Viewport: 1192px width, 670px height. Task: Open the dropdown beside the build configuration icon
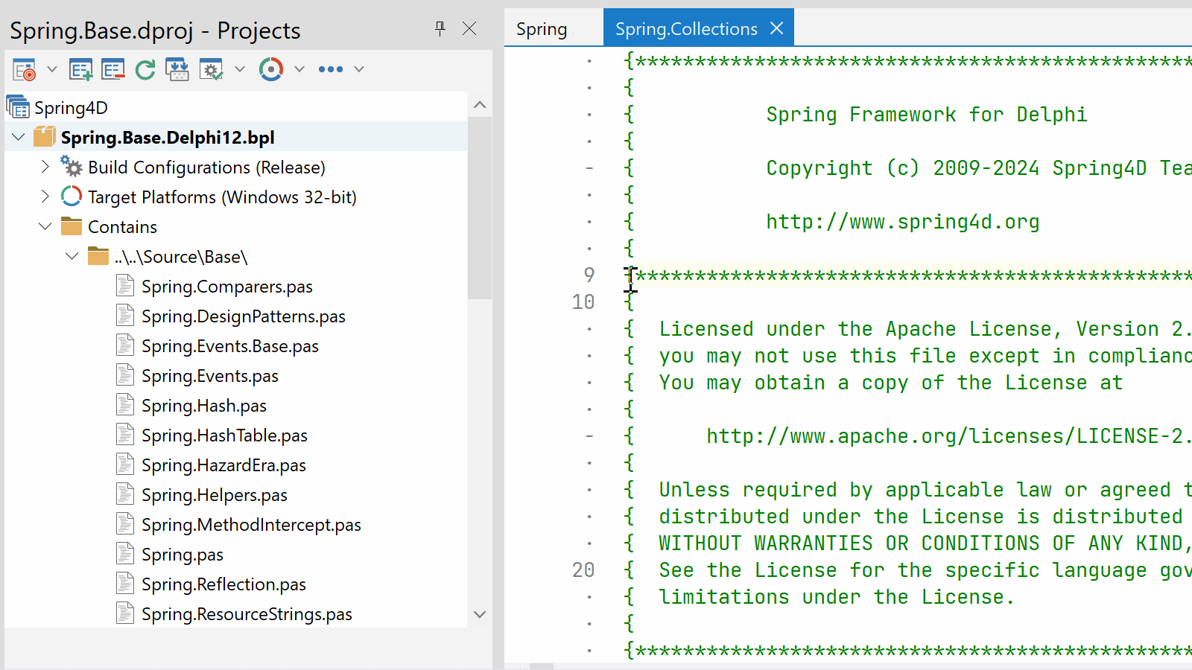click(240, 69)
